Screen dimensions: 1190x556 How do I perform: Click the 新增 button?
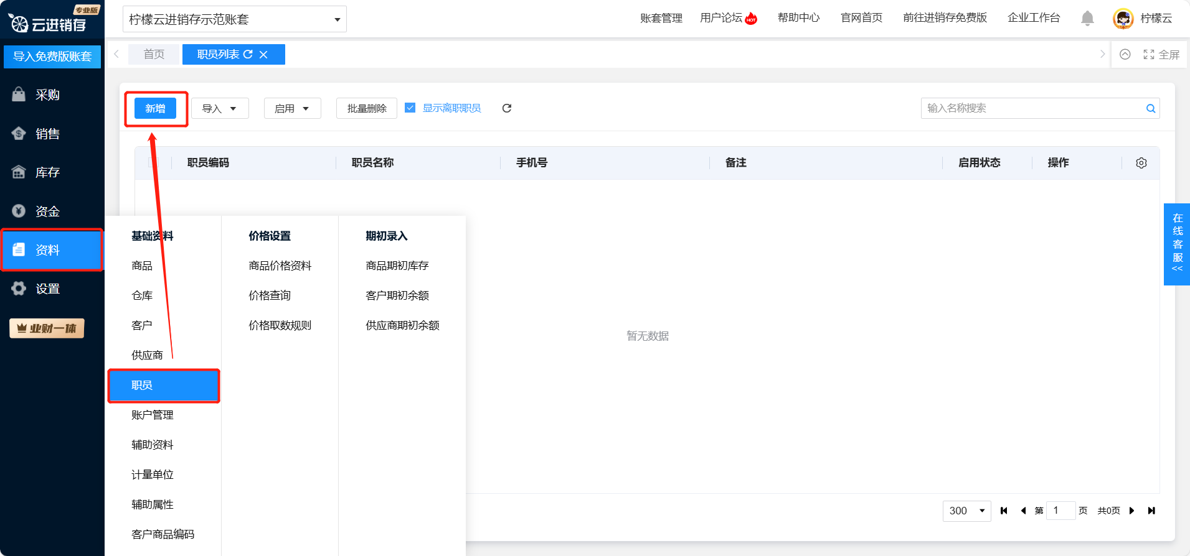[x=155, y=108]
